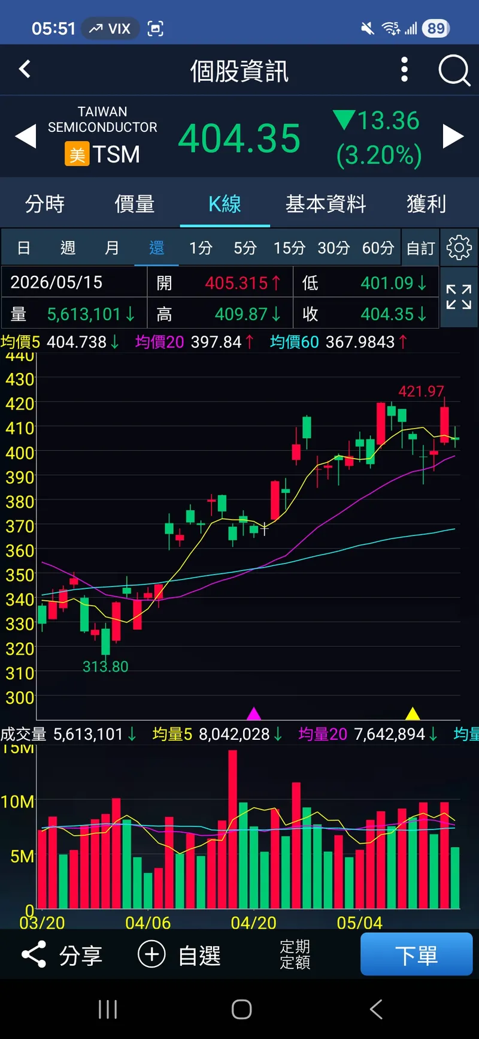Tap the plus circle add-to-watchlist icon
This screenshot has height=1039, width=479.
151,954
